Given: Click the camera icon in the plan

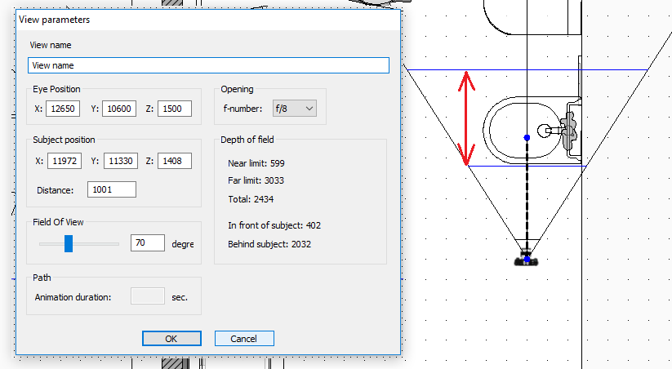Looking at the screenshot, I should (x=526, y=259).
